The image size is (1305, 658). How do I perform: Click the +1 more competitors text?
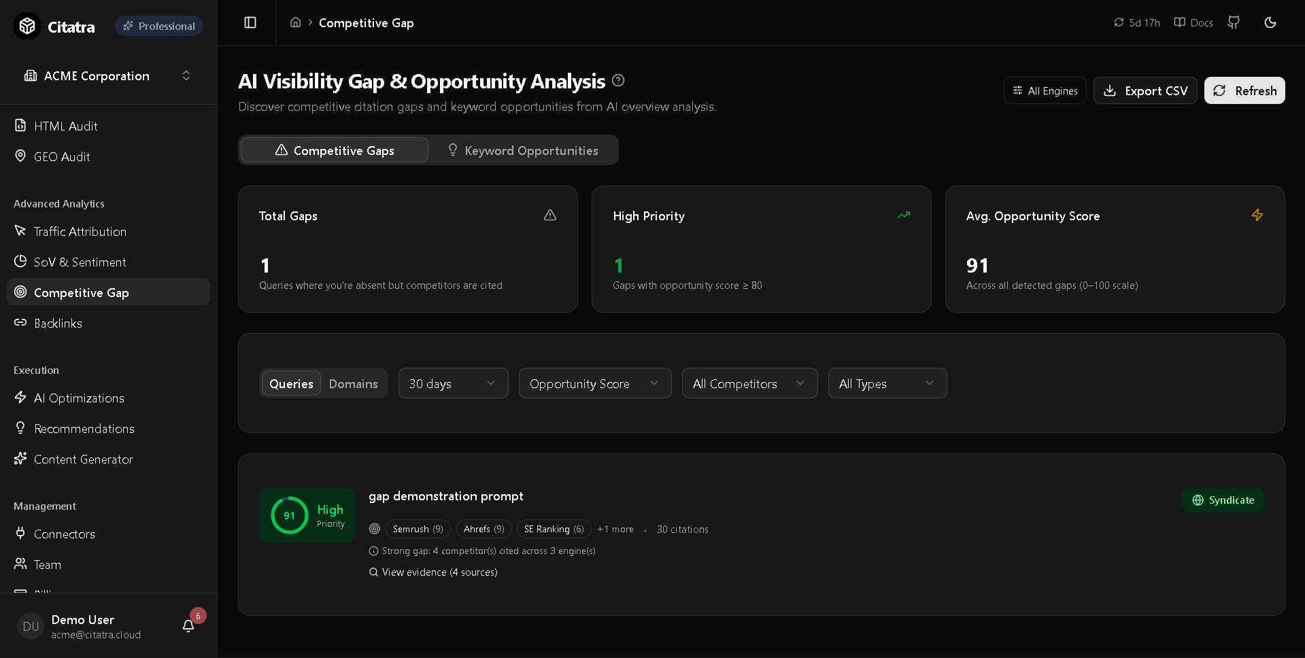click(x=615, y=529)
